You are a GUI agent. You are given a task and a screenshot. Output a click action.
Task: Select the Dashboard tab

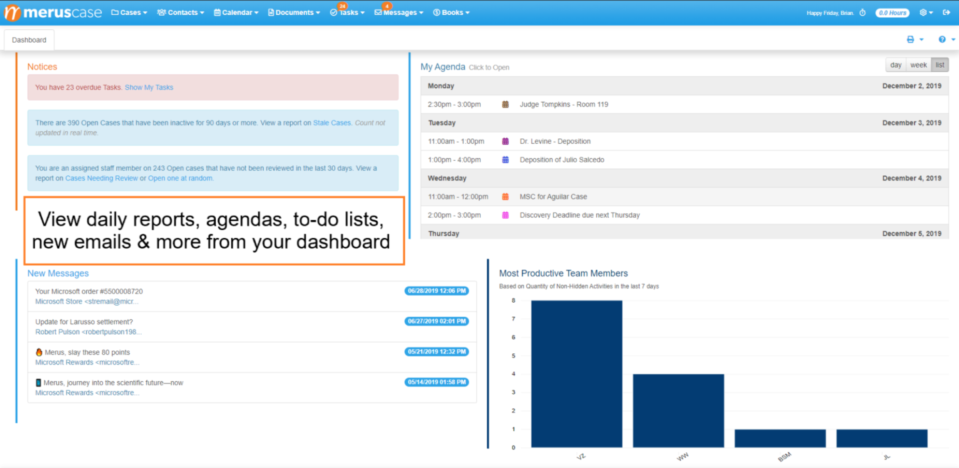29,39
